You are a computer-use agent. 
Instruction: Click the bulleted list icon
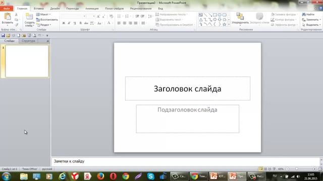point(119,16)
